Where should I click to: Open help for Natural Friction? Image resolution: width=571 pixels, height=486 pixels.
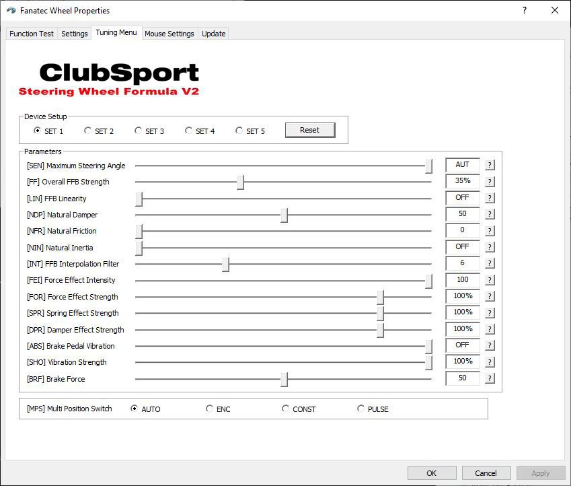490,231
